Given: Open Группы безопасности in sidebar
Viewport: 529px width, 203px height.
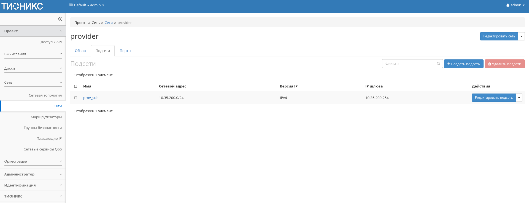Looking at the screenshot, I should pos(43,128).
